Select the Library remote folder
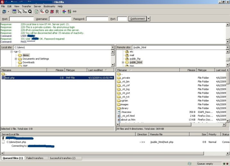The image size is (230, 166). click(172, 108)
